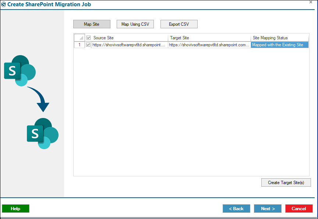Toggle the select-all checkbox in header
The image size is (318, 219).
88,37
